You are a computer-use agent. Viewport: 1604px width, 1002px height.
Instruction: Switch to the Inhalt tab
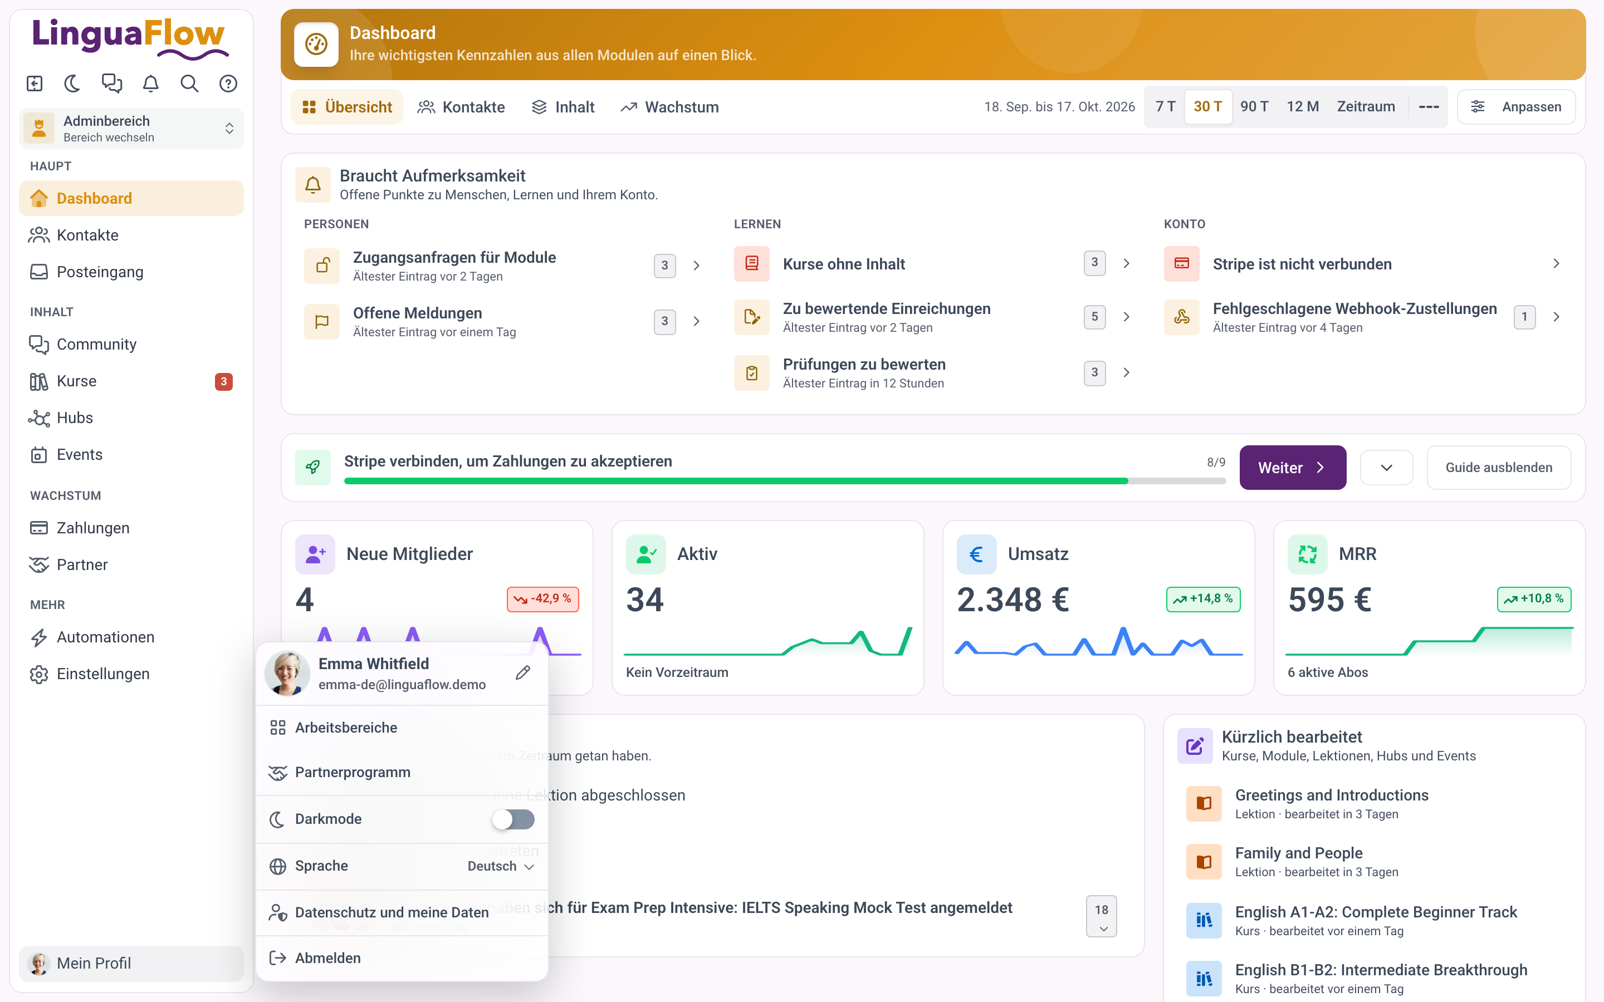(564, 107)
